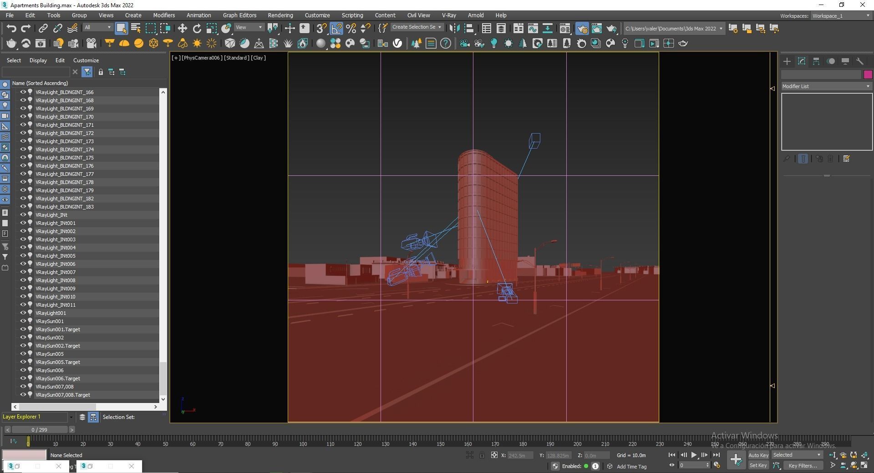The image size is (874, 473).
Task: Open the Render Setup icon
Action: pyautogui.click(x=582, y=28)
